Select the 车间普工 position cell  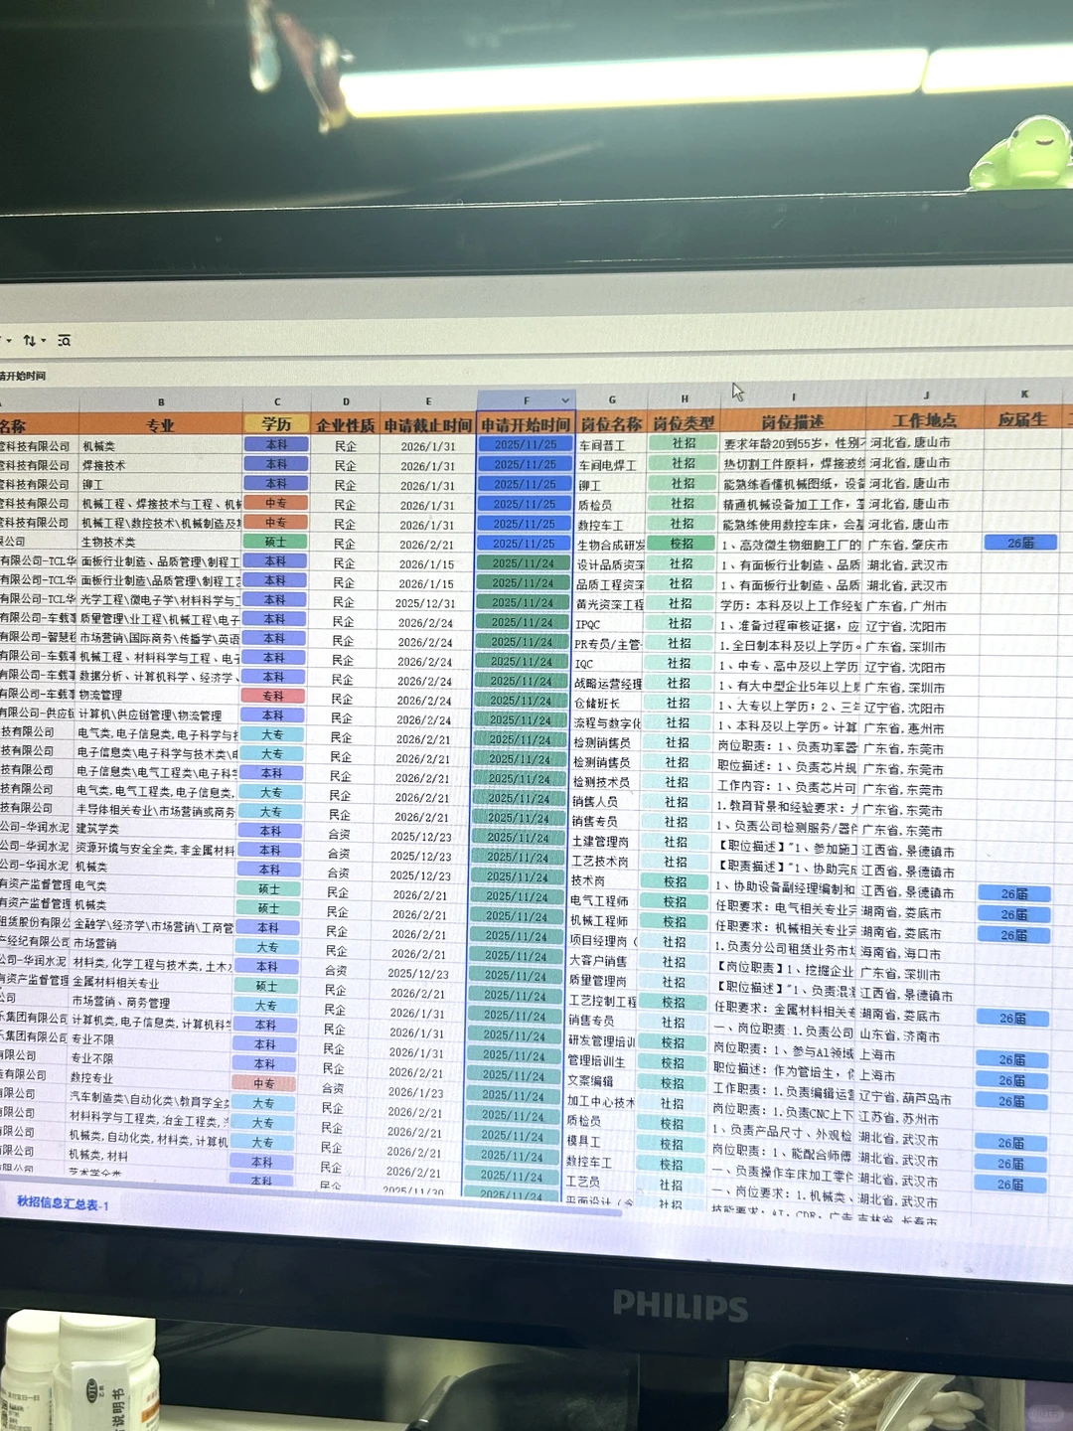click(612, 445)
